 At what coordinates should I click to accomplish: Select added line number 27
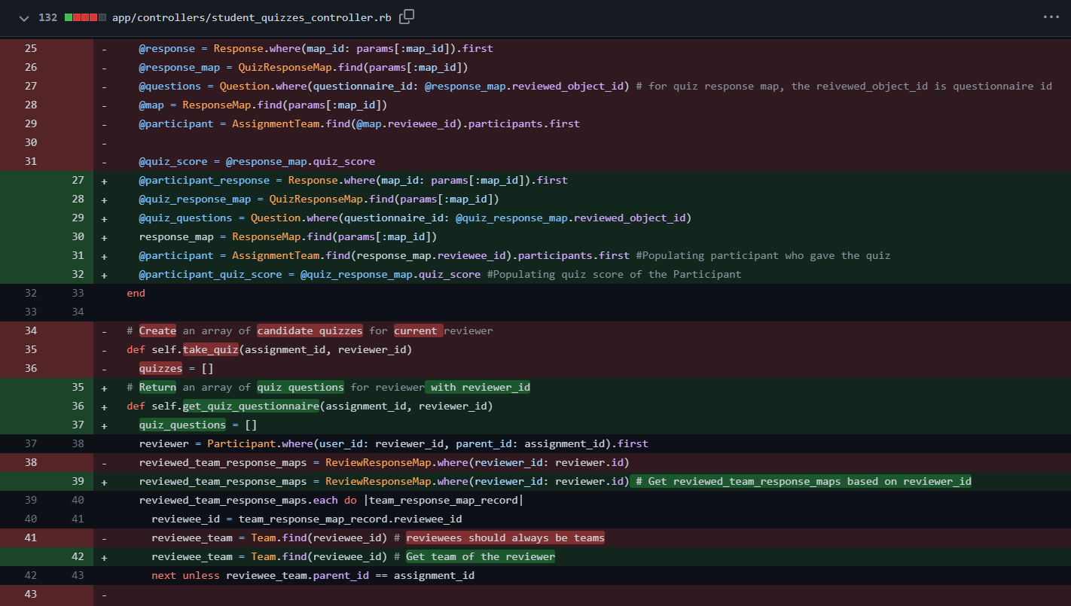coord(78,180)
